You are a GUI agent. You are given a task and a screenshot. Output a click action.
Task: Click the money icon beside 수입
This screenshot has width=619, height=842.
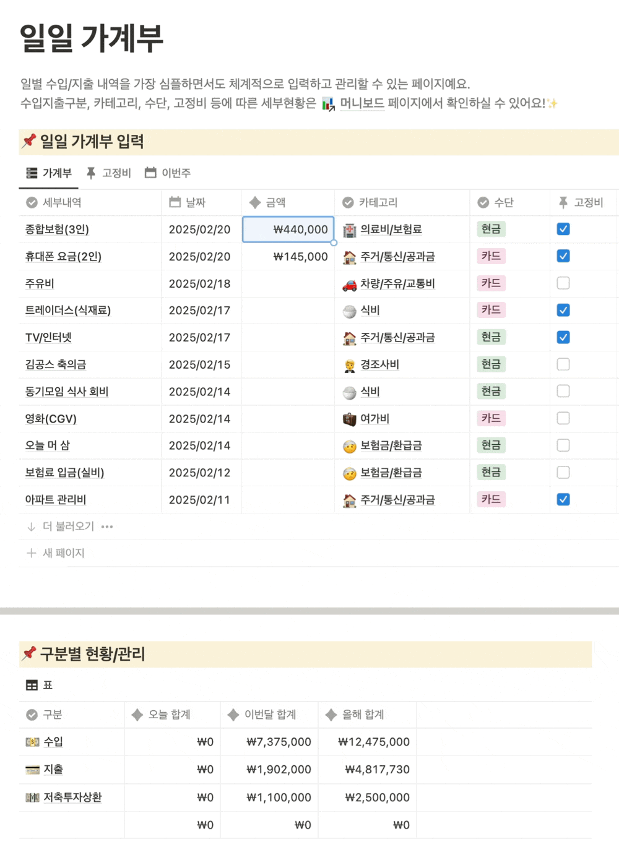tap(32, 742)
